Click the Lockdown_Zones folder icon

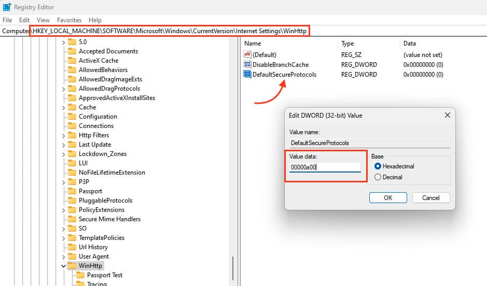coord(72,154)
